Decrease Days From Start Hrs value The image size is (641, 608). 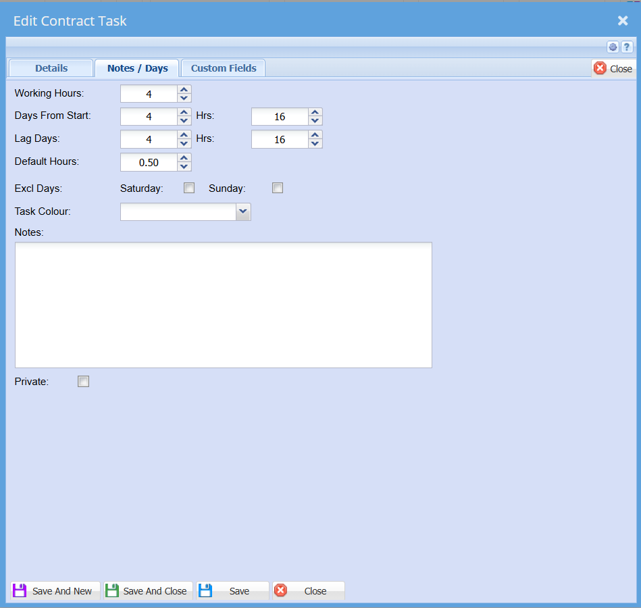tap(315, 121)
